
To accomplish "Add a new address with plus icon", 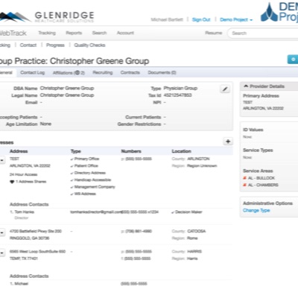I will 228,142.
